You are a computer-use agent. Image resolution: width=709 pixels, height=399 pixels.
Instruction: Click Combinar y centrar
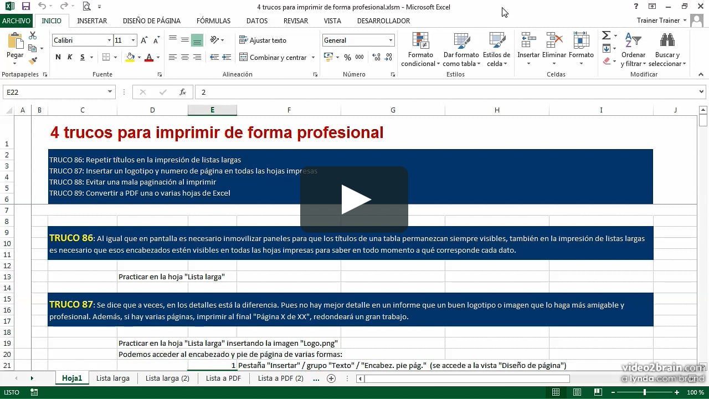click(x=273, y=57)
